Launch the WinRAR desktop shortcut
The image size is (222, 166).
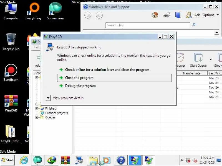[11, 103]
